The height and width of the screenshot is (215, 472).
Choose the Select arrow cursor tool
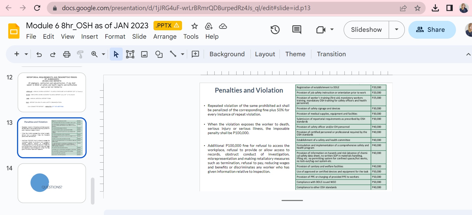coord(116,54)
